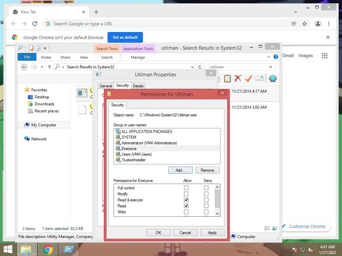Expand the Explorer ribbon chevron
The image size is (342, 256).
268,57
